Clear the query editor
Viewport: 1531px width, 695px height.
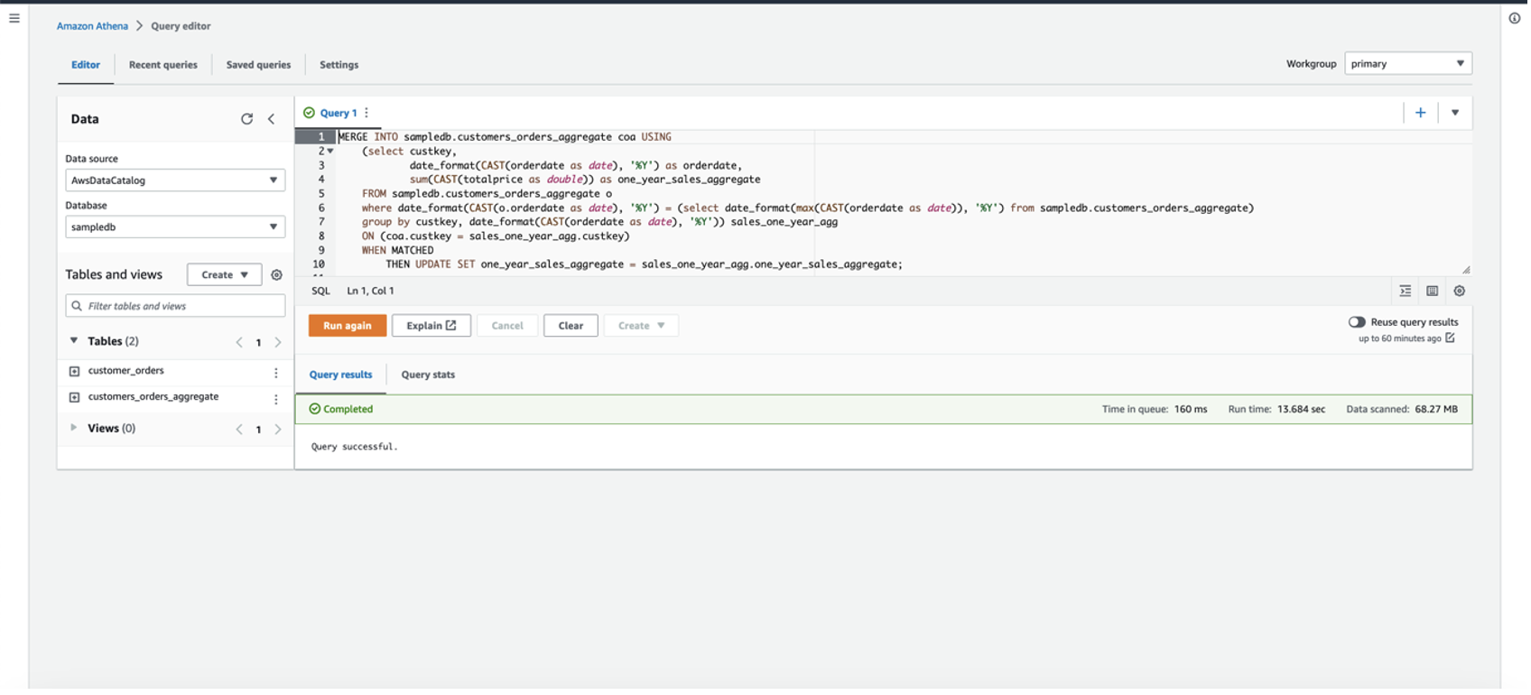pyautogui.click(x=571, y=326)
